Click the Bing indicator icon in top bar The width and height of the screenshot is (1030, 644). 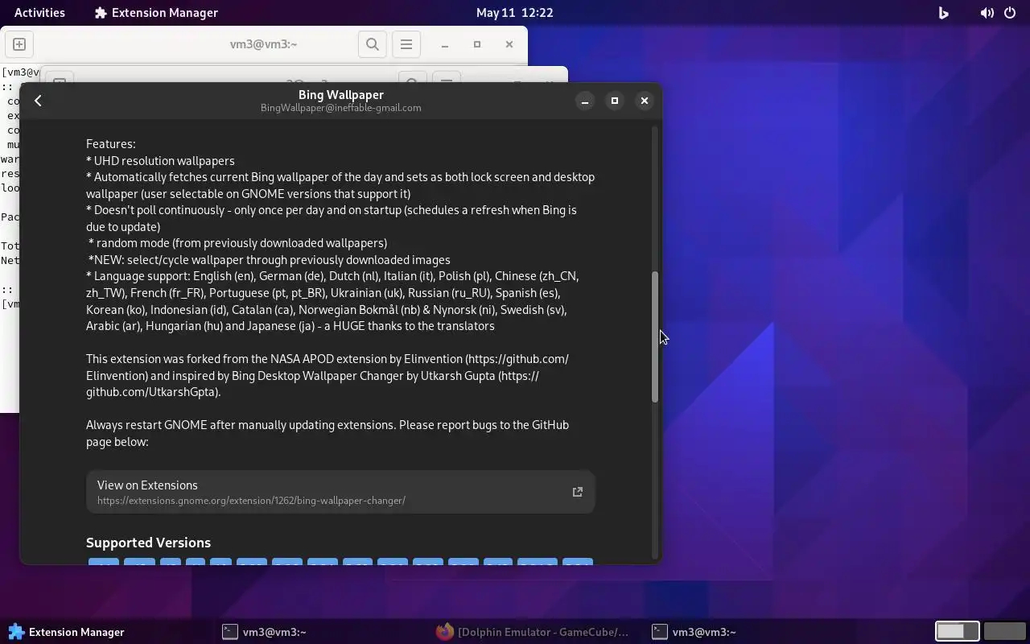pos(943,12)
